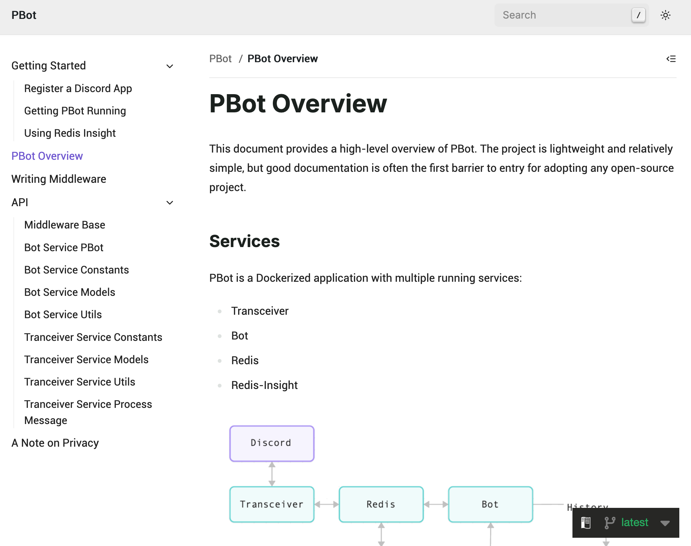Go to PBot home logo link

(x=24, y=15)
